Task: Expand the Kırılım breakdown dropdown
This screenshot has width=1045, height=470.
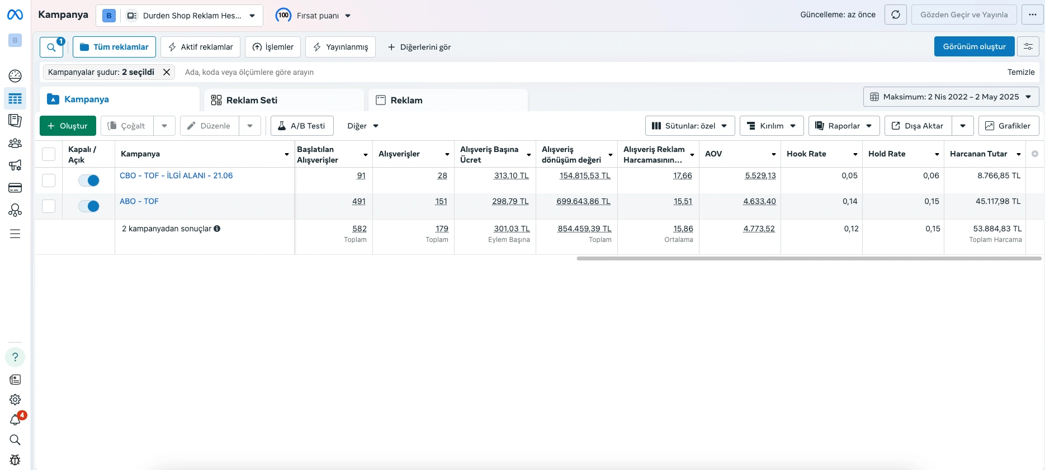Action: pos(771,126)
